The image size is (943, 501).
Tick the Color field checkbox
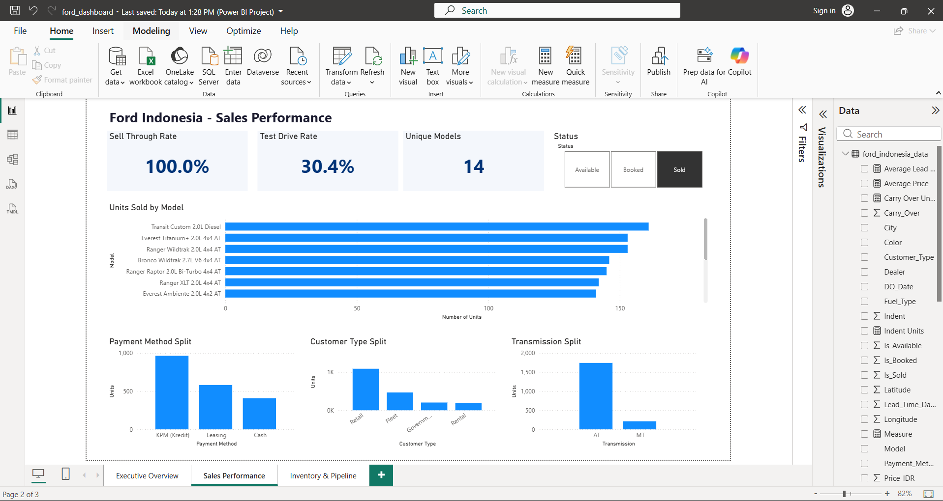pos(864,242)
